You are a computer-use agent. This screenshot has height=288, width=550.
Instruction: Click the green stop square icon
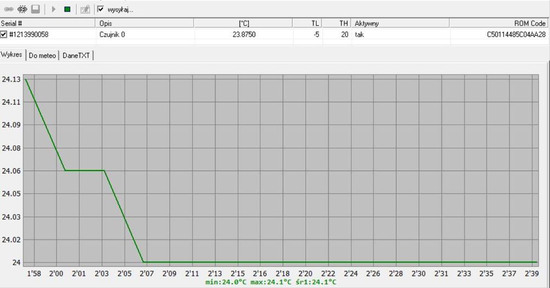[x=67, y=9]
